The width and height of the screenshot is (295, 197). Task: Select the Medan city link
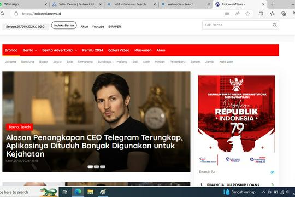[x=160, y=62]
